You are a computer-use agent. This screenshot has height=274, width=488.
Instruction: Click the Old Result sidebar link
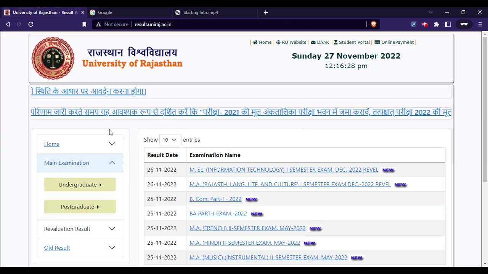tap(57, 248)
